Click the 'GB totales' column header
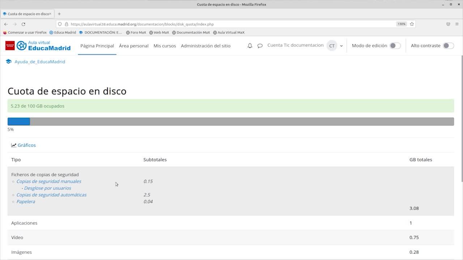Screen dimensions: 463x260 [x=421, y=160]
